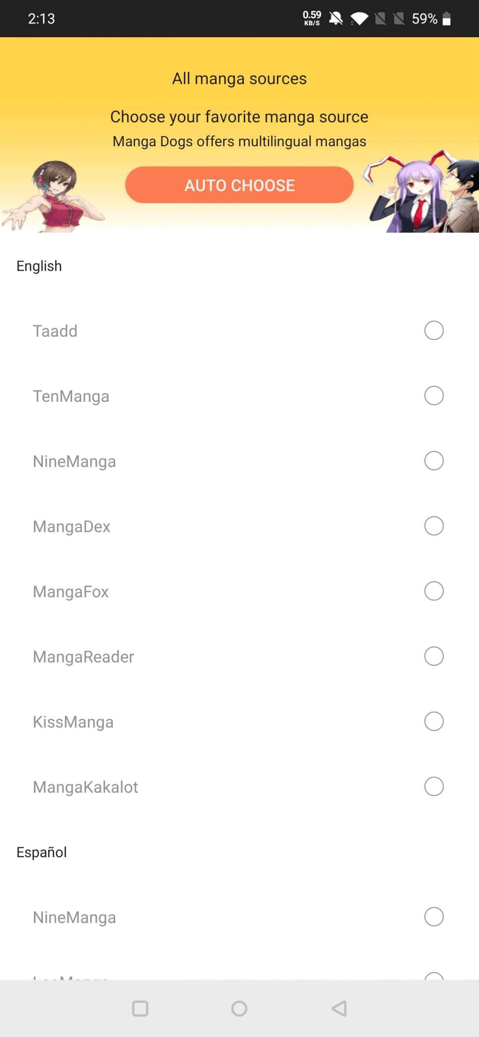Image resolution: width=479 pixels, height=1037 pixels.
Task: Tap the MangaKakalot source label
Action: pos(86,787)
